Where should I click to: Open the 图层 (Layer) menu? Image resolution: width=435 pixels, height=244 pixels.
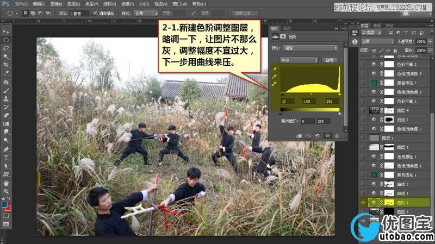[x=73, y=4]
